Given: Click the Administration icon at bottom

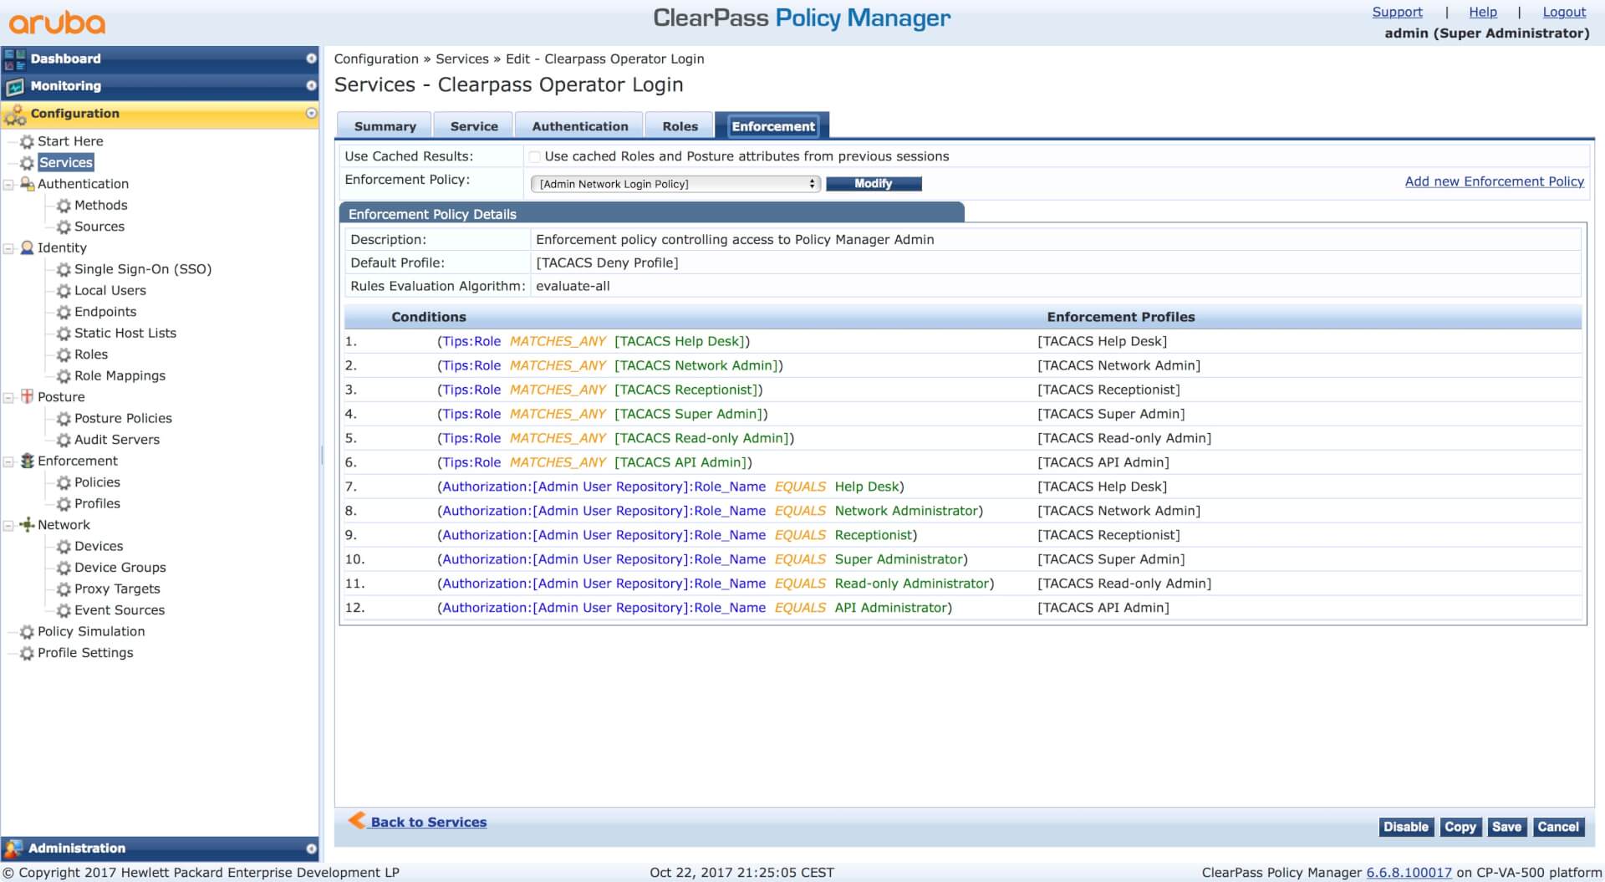Looking at the screenshot, I should pos(13,848).
